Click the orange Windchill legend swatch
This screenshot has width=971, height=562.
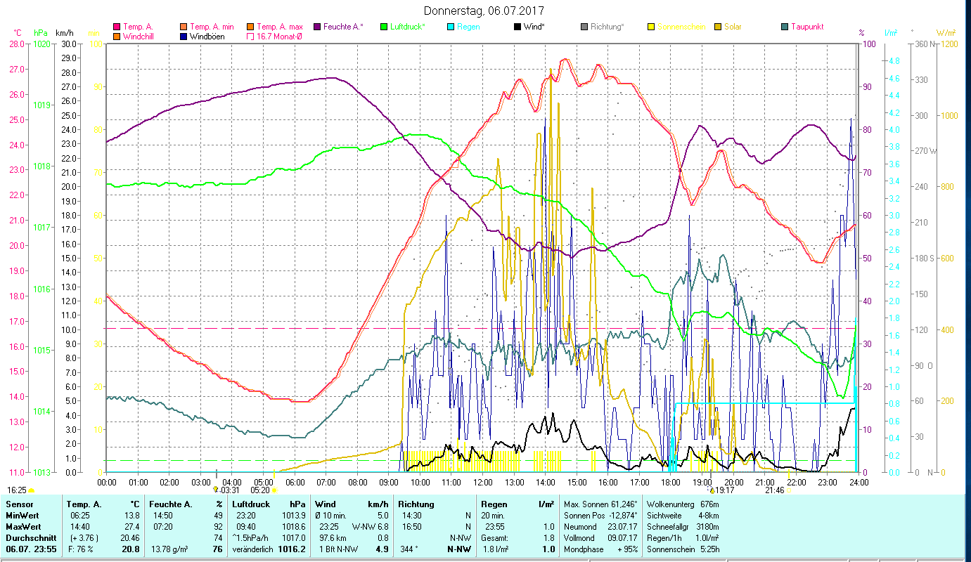(x=117, y=37)
